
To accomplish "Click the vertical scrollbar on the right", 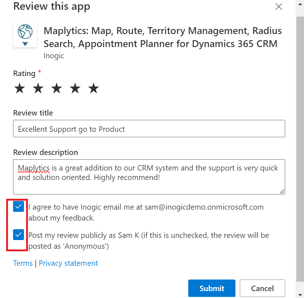I will point(300,145).
